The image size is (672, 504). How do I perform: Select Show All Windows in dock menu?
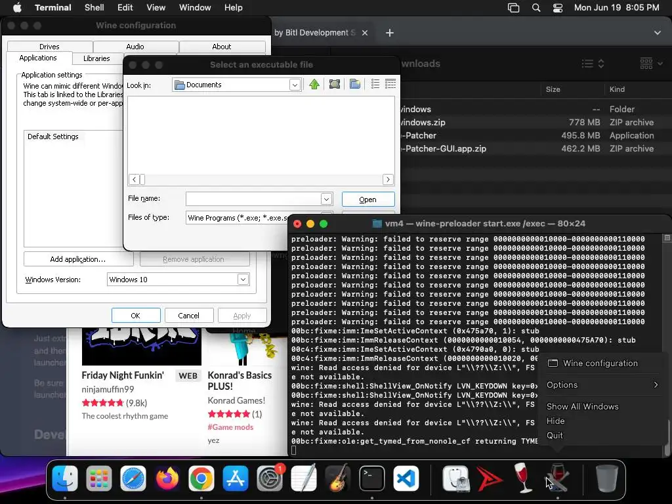pyautogui.click(x=583, y=406)
